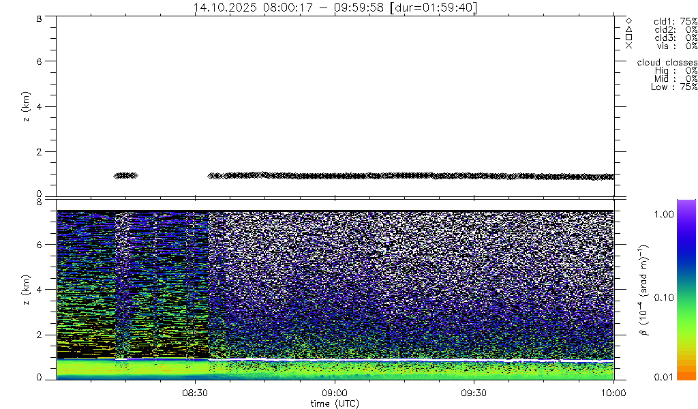
Task: Click the cld1: 75% legend value
Action: coord(676,21)
